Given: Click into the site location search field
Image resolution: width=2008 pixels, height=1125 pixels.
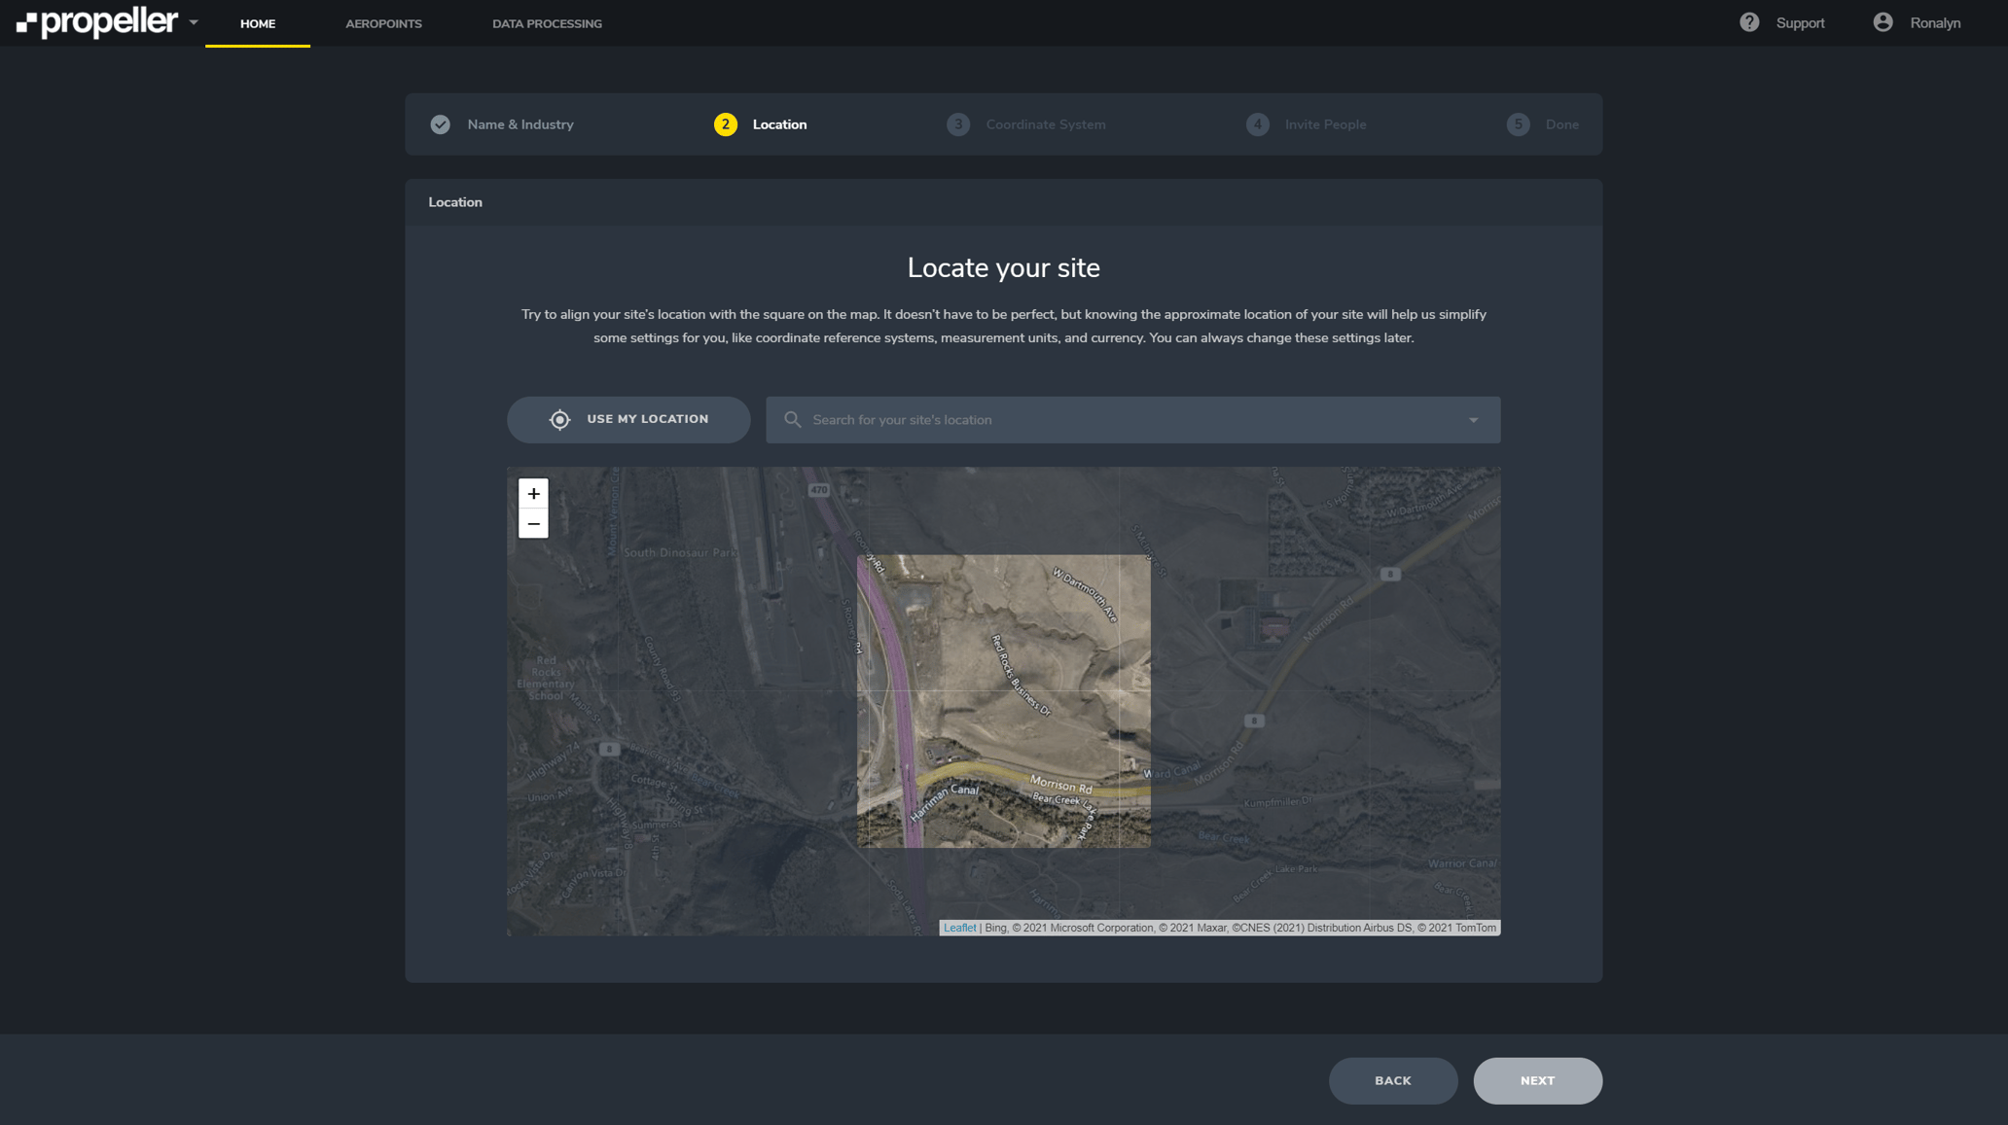Looking at the screenshot, I should 1129,420.
